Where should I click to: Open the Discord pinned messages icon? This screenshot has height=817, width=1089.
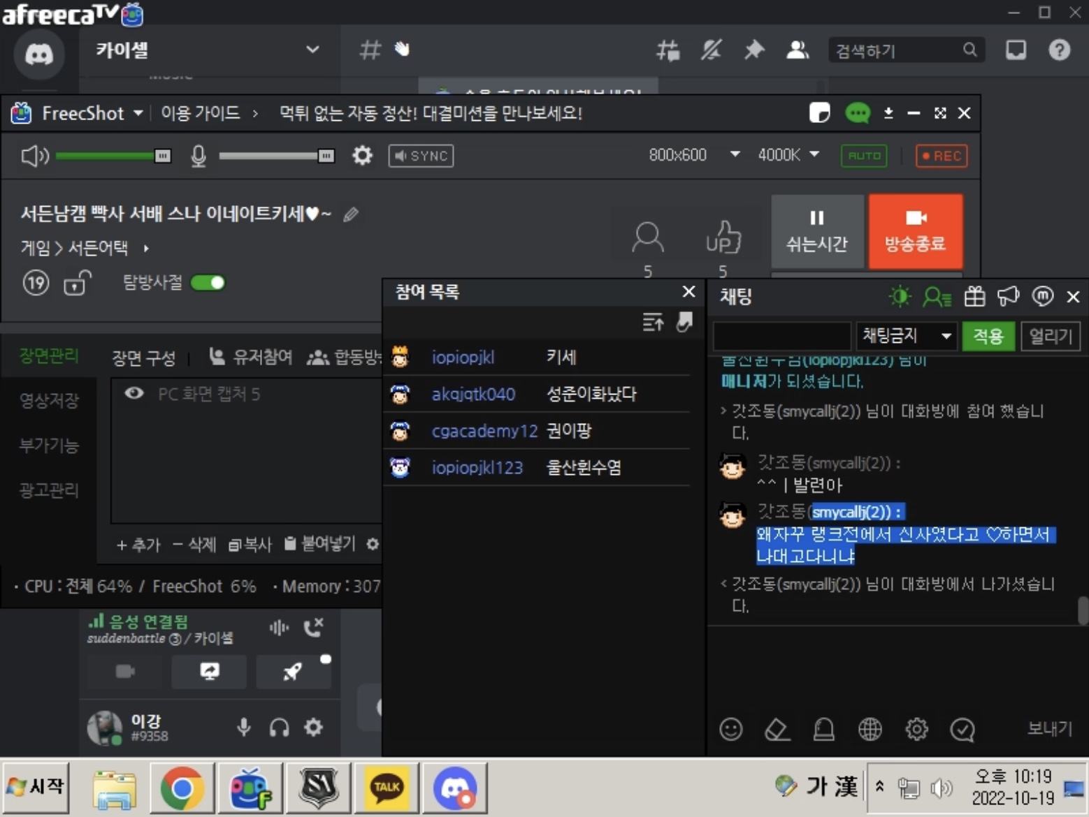click(754, 50)
